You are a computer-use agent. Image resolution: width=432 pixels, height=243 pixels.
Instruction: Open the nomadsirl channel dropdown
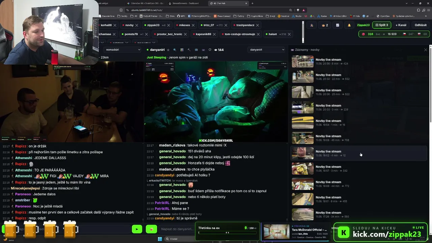click(123, 50)
